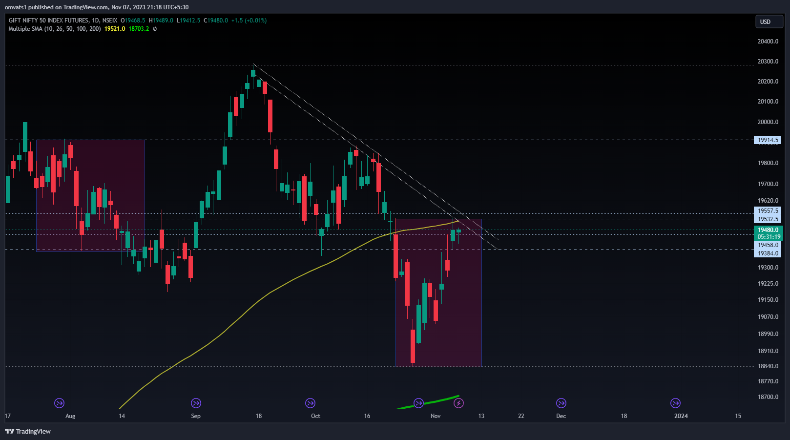Select the 19532.5 price level label

[768, 219]
